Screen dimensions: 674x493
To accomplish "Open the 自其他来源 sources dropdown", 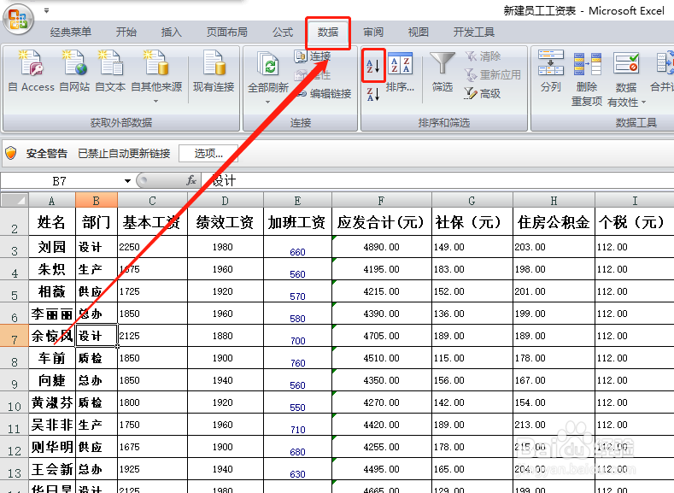I will coord(156,78).
